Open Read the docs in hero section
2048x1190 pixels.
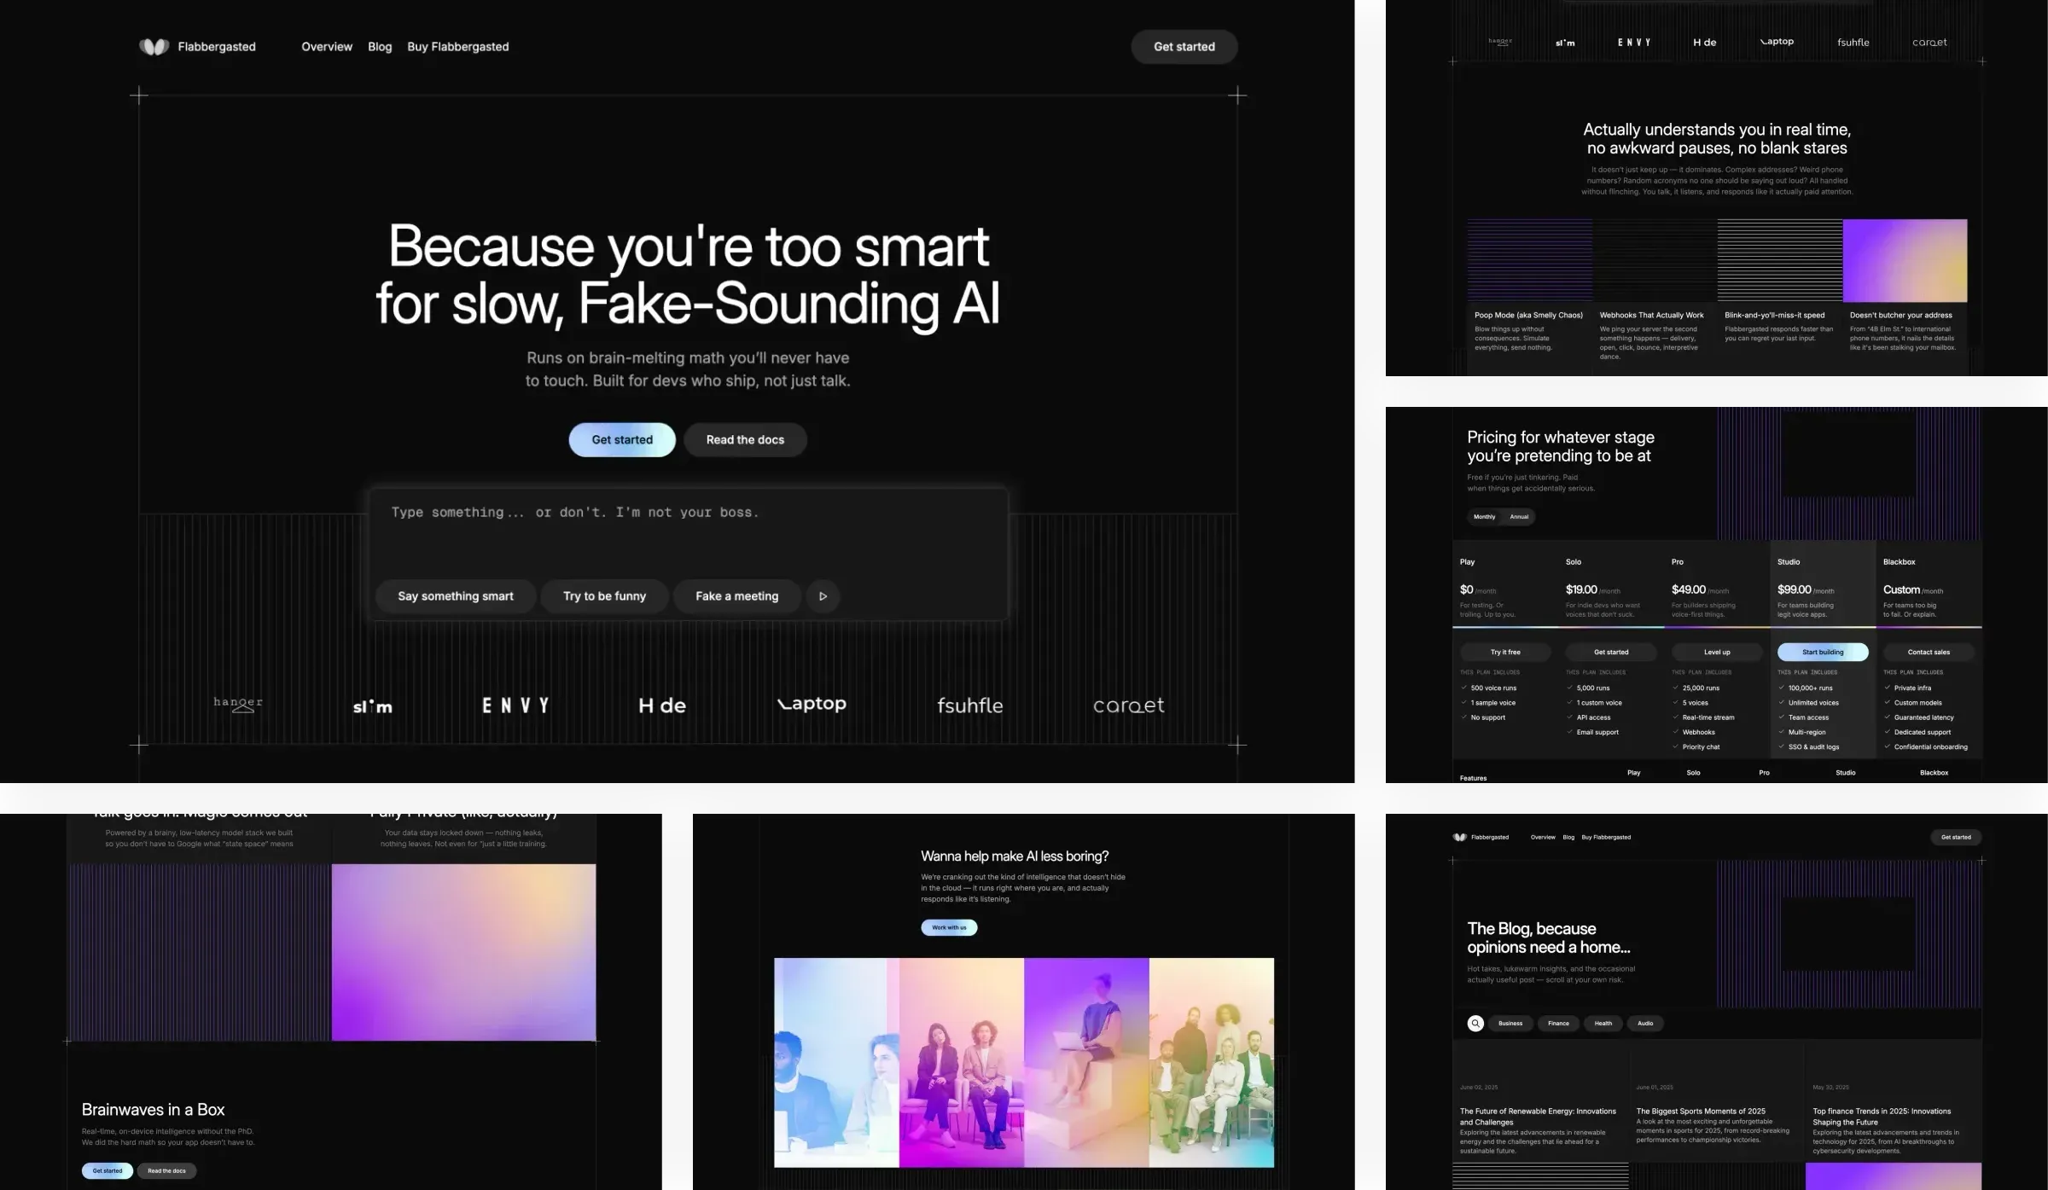pos(745,440)
